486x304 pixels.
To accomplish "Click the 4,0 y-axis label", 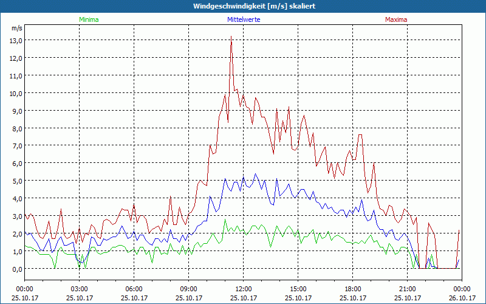I will point(18,199).
